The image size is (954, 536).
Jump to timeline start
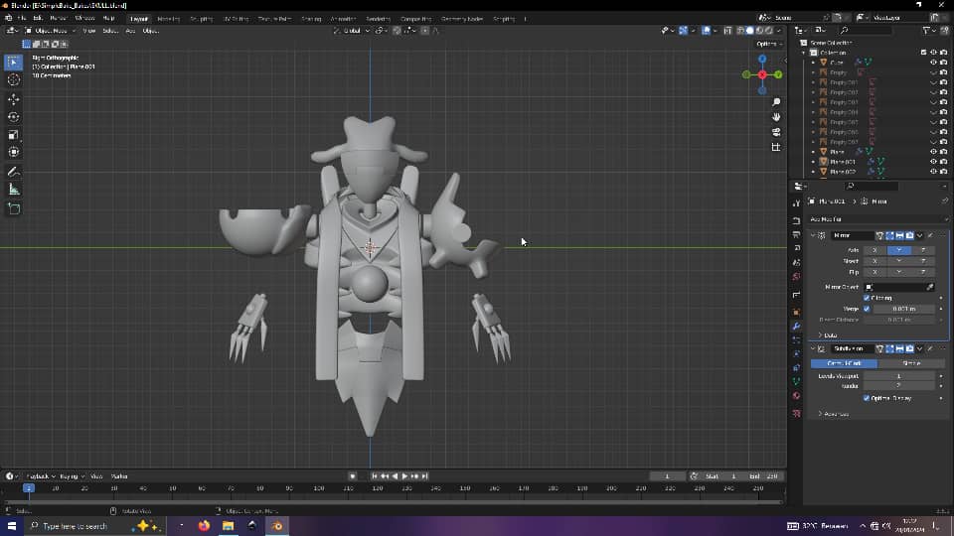click(x=375, y=476)
